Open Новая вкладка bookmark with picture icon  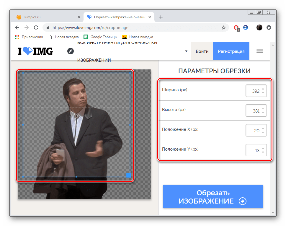138,37
